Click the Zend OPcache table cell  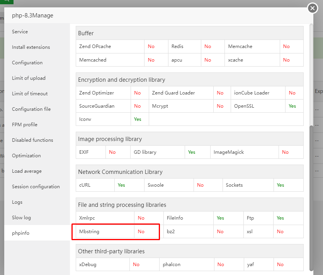pyautogui.click(x=110, y=46)
